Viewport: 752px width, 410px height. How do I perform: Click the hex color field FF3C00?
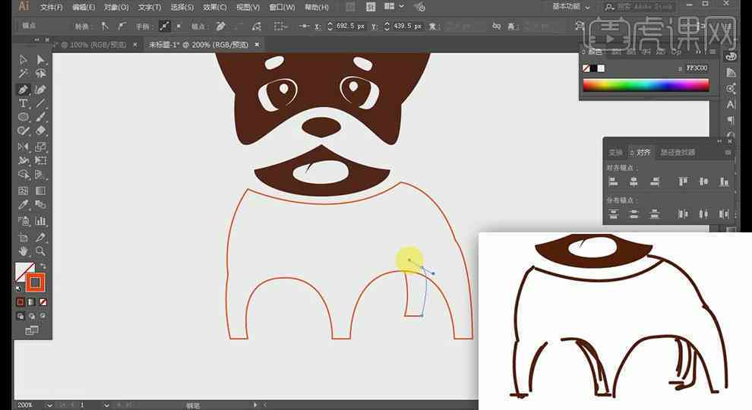[x=697, y=68]
